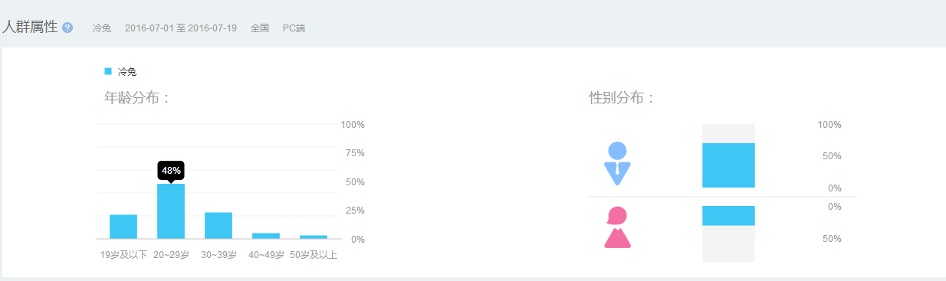This screenshot has height=281, width=946.
Task: Click the 30~39岁 age bar
Action: click(x=218, y=226)
